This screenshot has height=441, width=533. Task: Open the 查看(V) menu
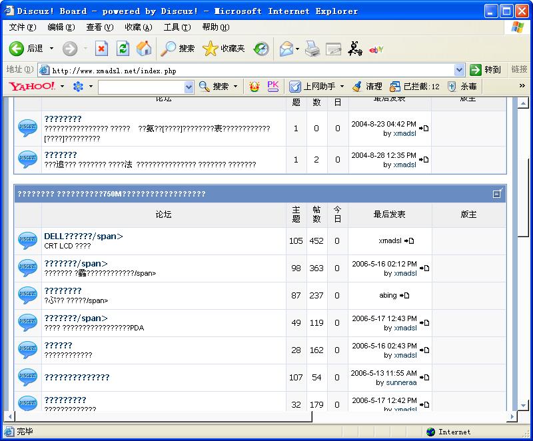[x=99, y=27]
